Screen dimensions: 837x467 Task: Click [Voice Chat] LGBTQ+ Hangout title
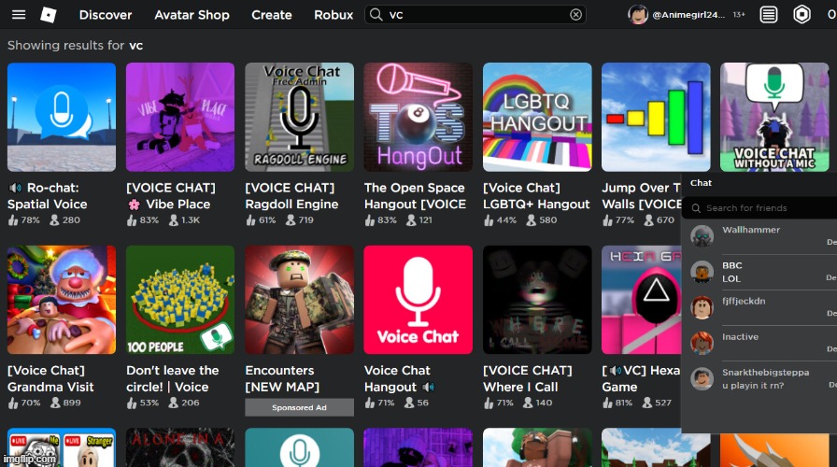[536, 196]
